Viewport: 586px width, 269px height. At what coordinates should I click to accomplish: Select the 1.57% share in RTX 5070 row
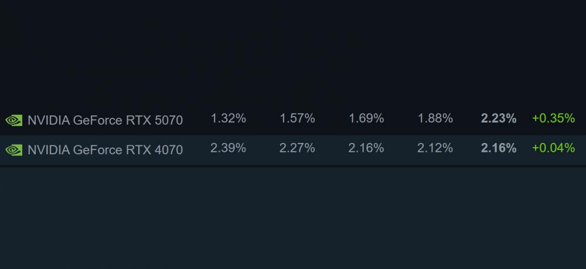[297, 118]
